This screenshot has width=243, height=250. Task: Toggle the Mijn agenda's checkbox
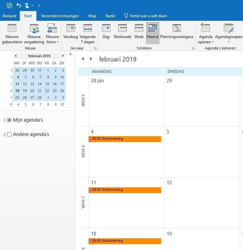pyautogui.click(x=9, y=120)
